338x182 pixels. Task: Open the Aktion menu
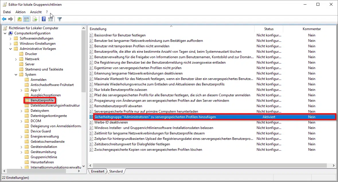point(20,12)
